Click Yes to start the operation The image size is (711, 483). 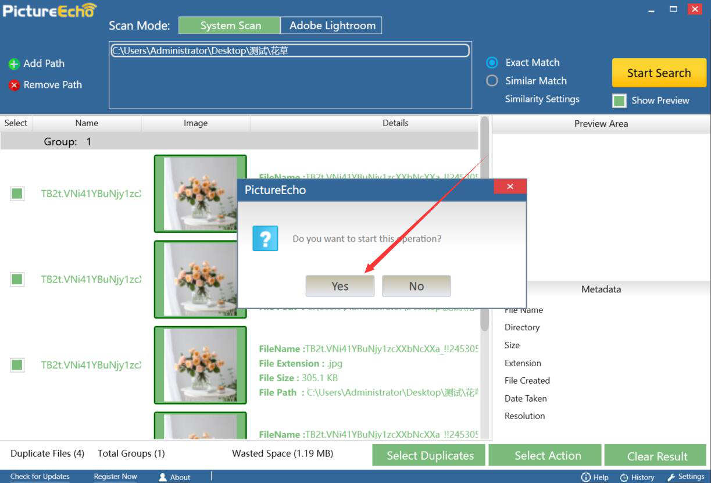(340, 286)
